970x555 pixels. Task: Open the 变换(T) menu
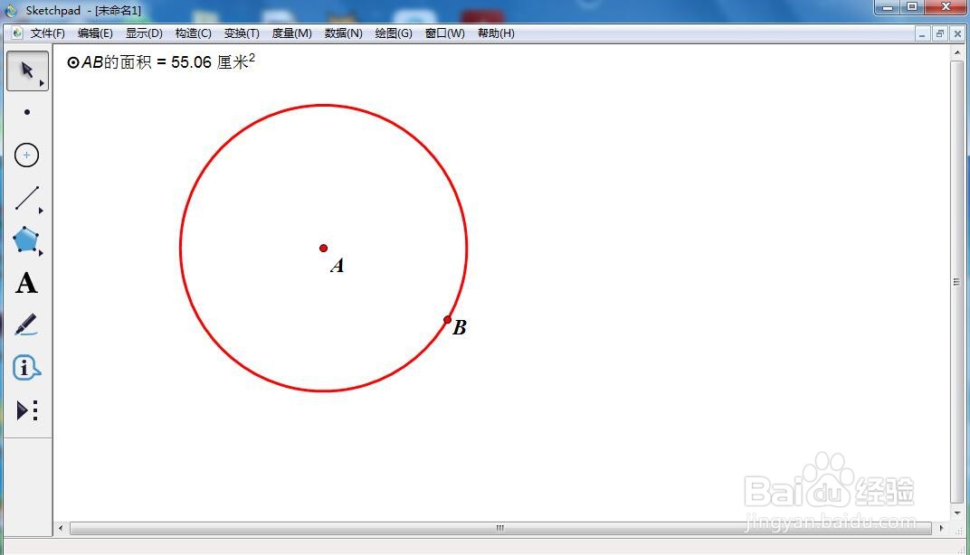[x=242, y=33]
